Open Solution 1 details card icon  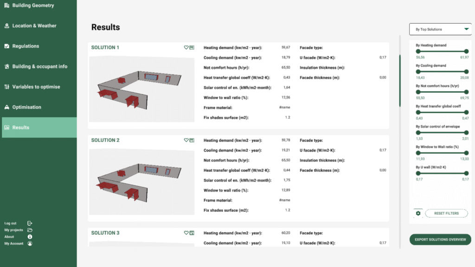point(192,47)
